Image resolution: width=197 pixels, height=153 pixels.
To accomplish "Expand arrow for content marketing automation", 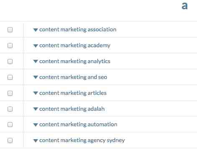I will [36, 125].
